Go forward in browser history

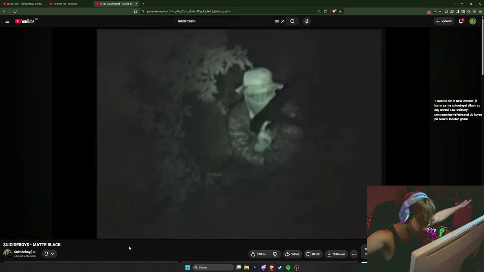click(x=9, y=11)
